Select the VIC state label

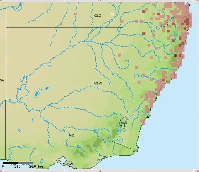click(x=72, y=136)
